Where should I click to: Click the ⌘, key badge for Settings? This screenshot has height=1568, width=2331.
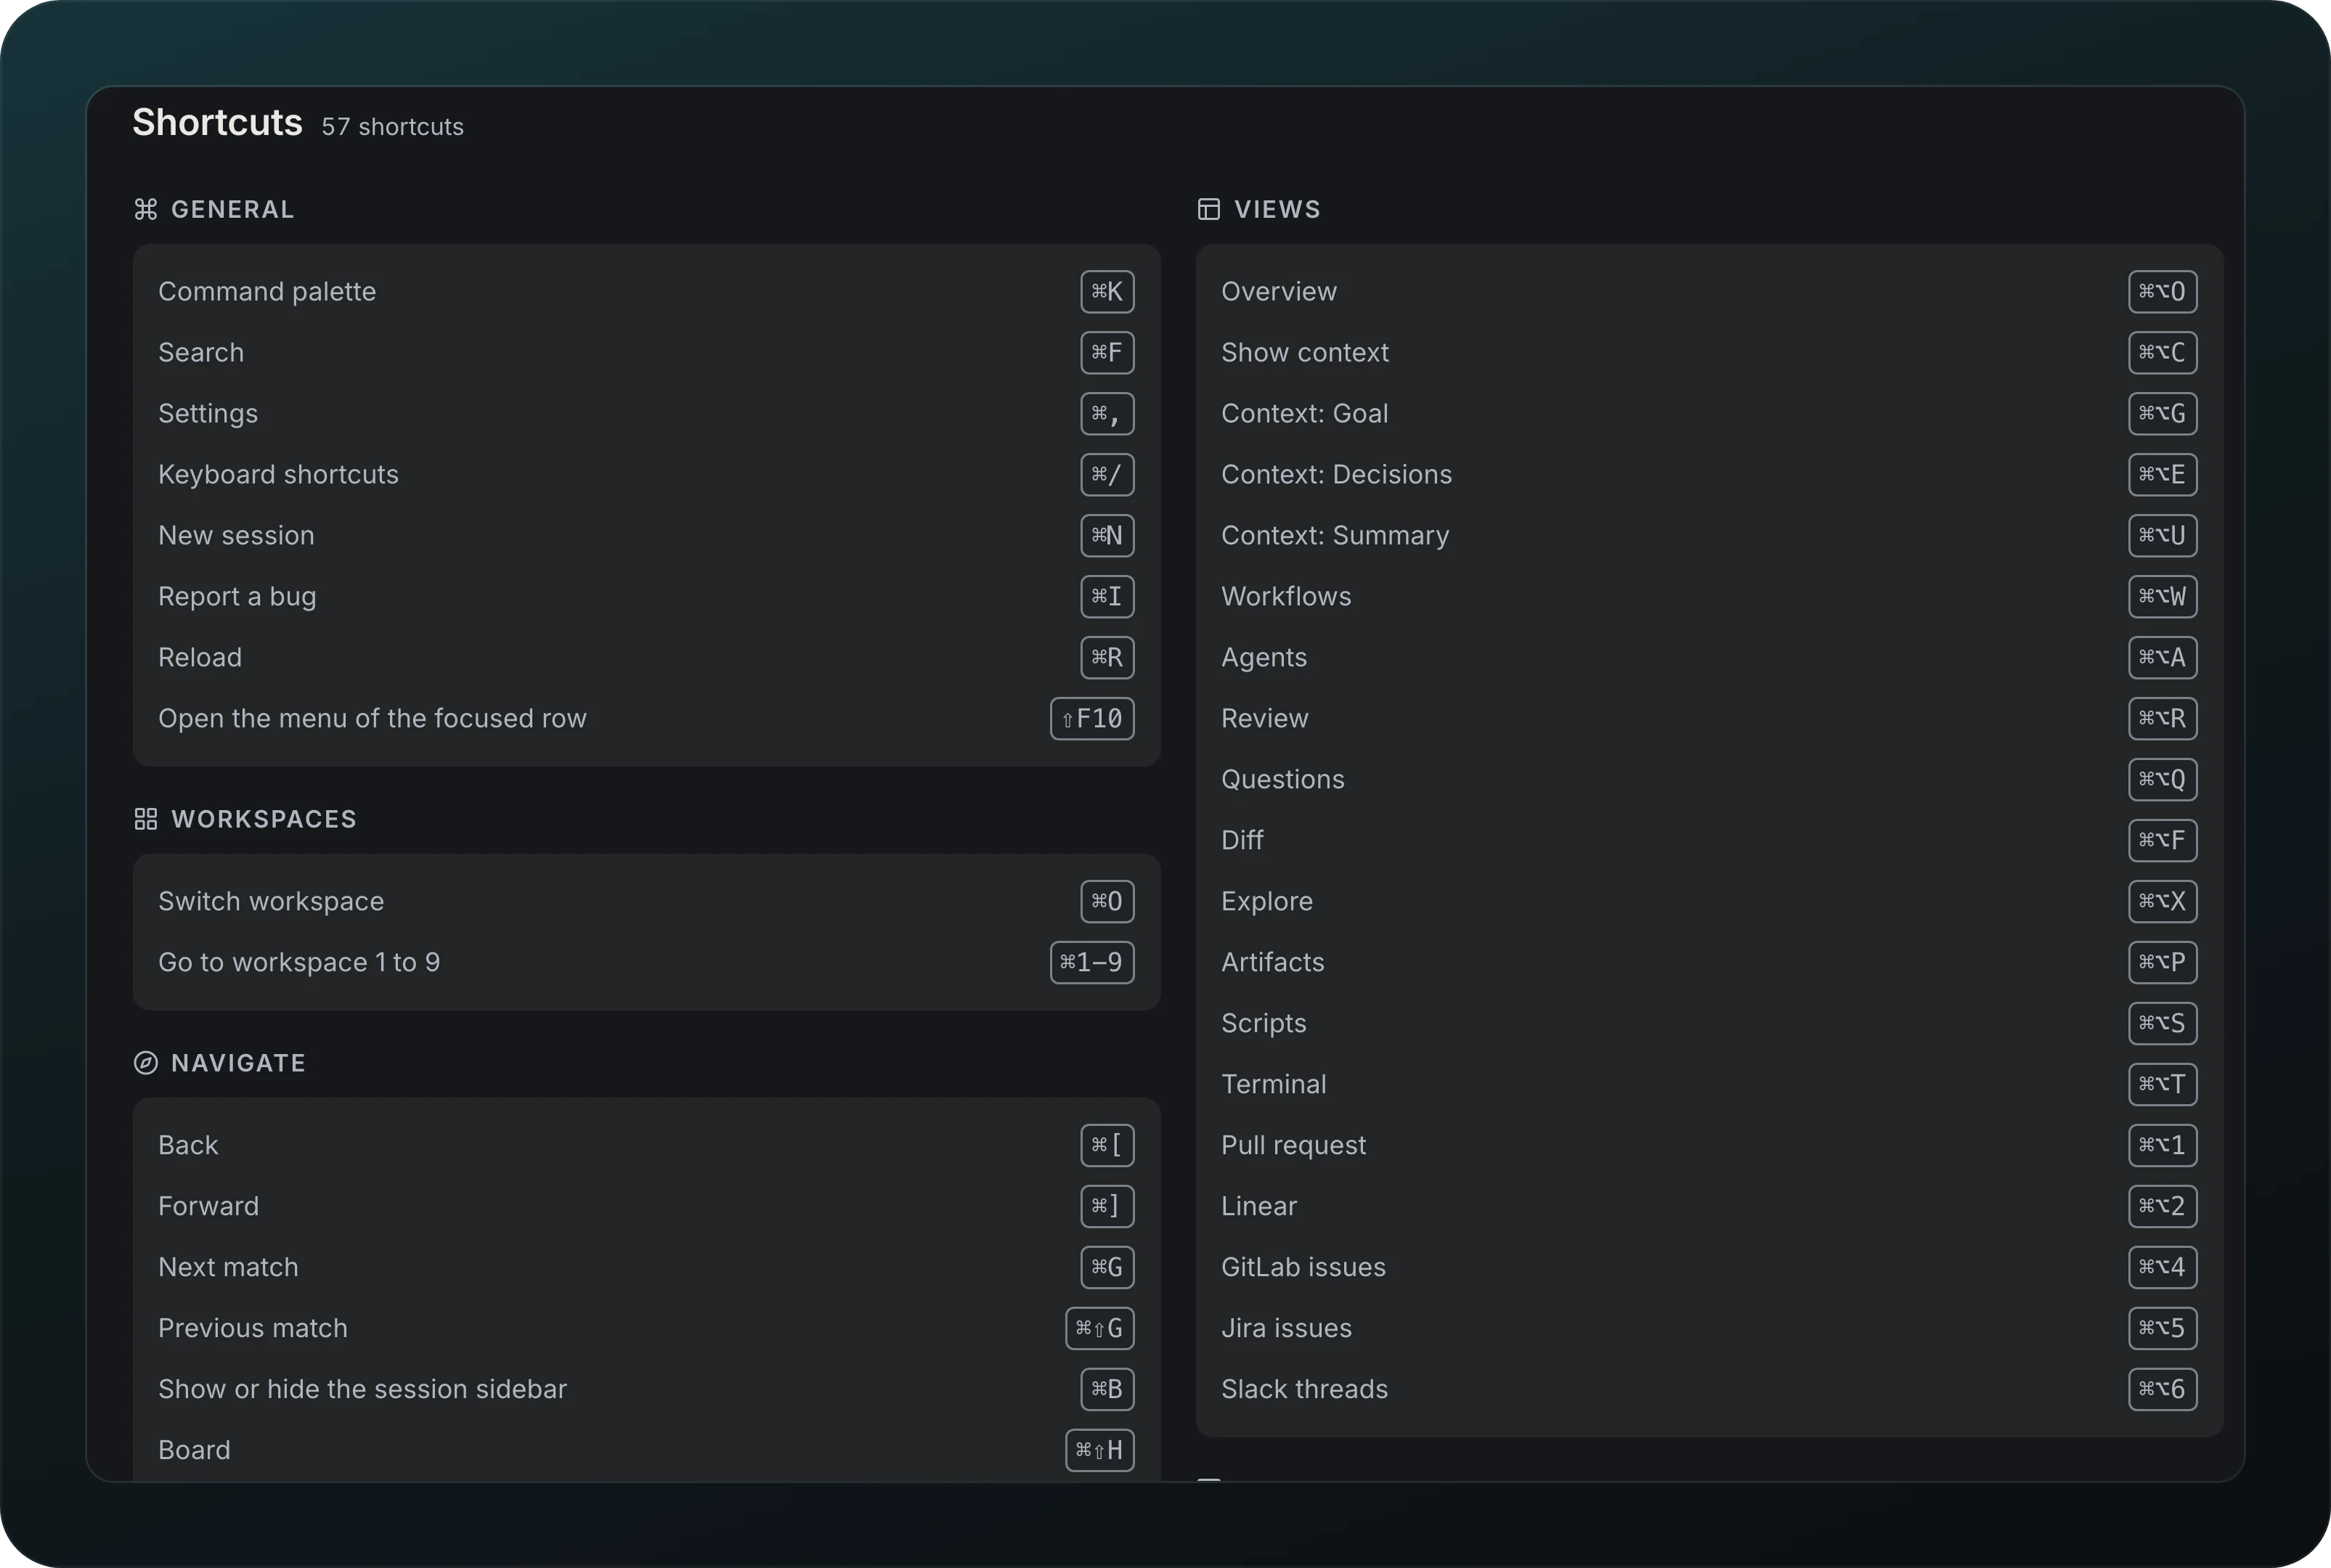pyautogui.click(x=1107, y=413)
